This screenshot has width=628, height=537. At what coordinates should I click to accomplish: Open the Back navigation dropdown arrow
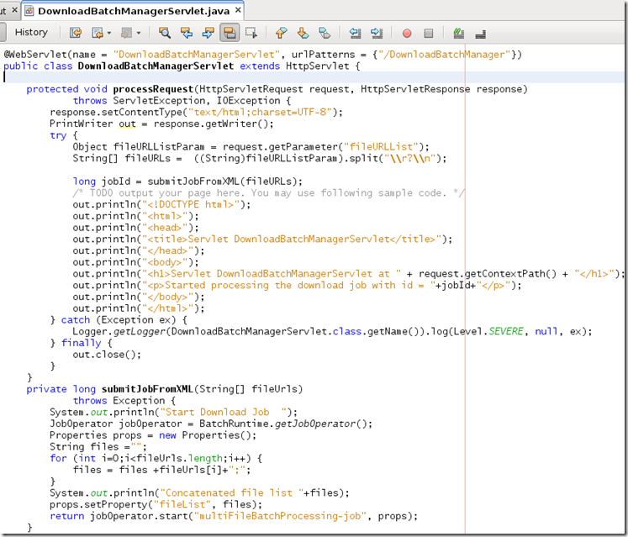coord(108,33)
